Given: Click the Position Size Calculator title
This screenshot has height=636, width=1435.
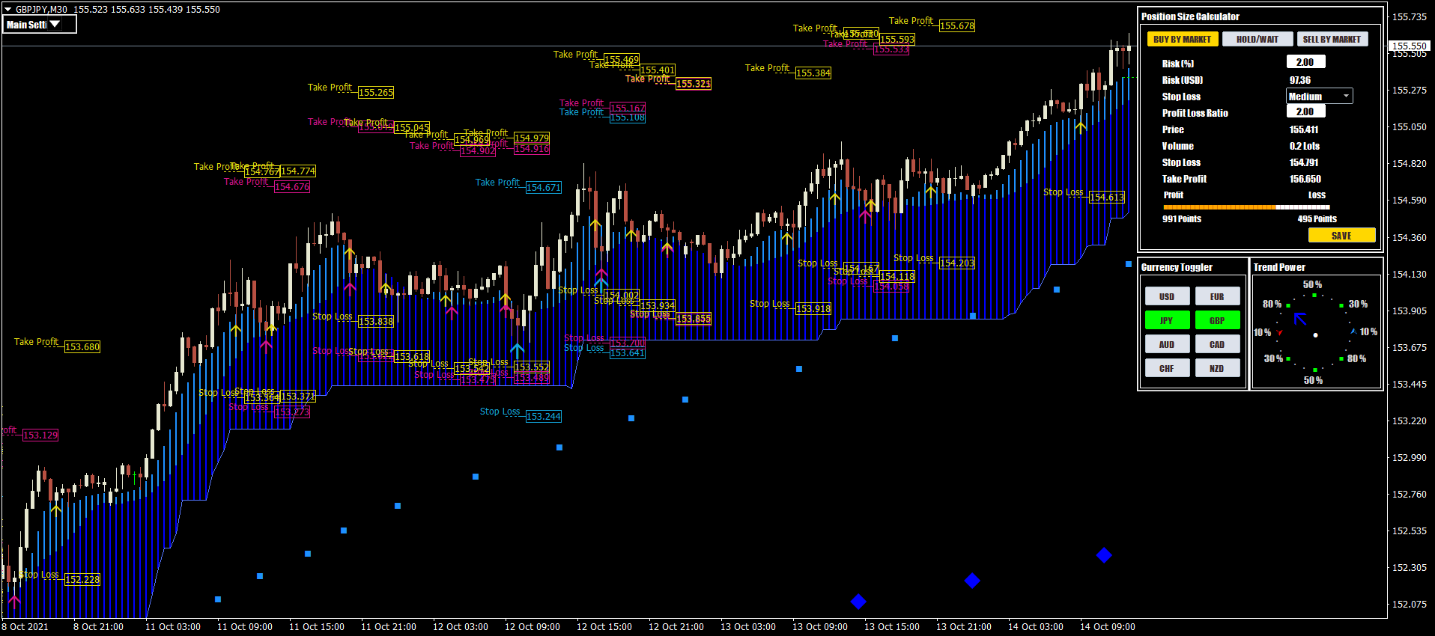Looking at the screenshot, I should pos(1190,16).
